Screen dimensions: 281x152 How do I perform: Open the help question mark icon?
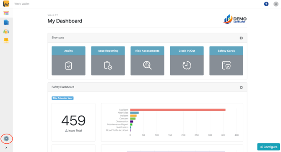[266, 4]
